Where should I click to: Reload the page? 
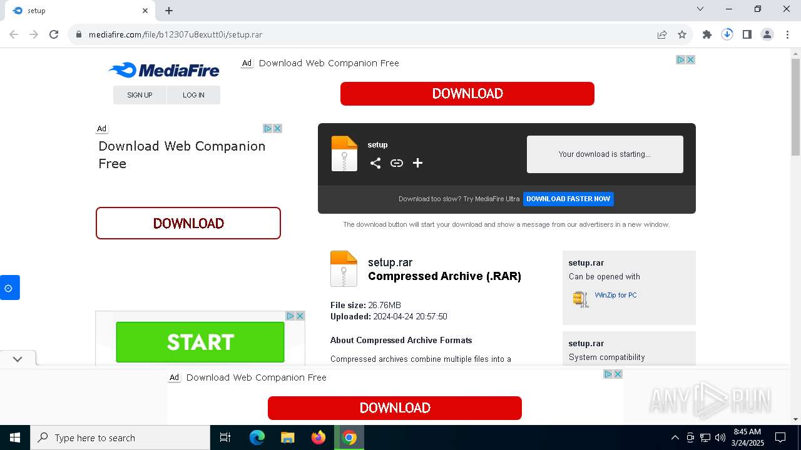coord(54,34)
